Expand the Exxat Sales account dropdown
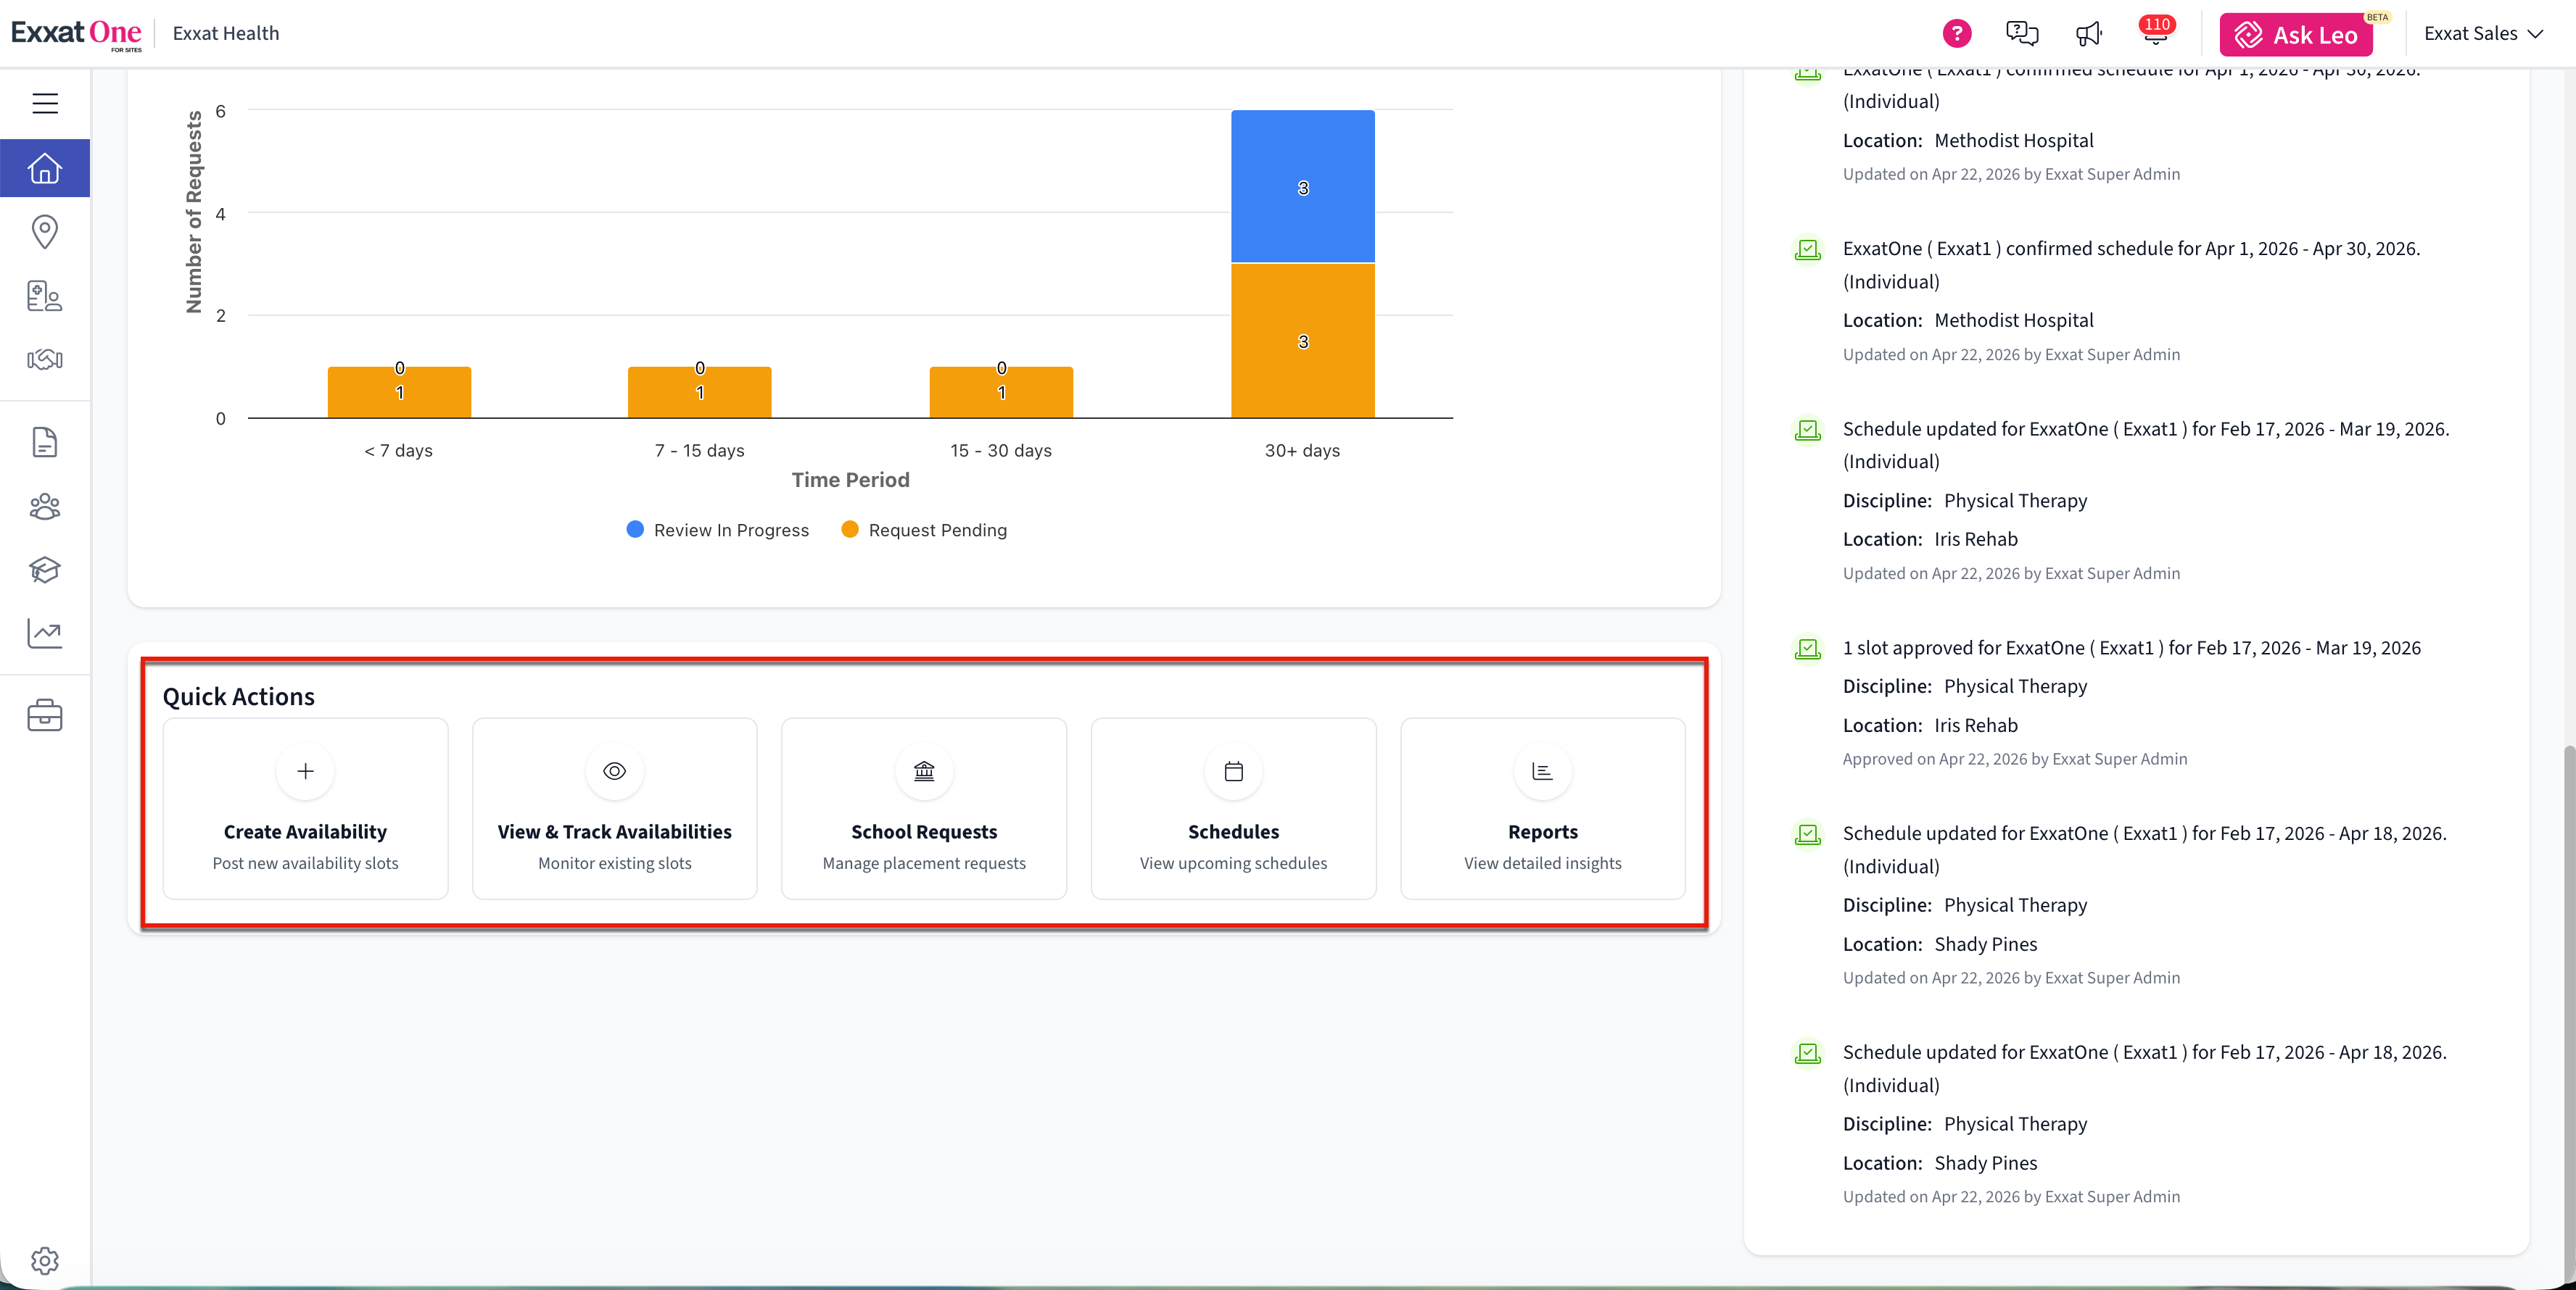Screen dimensions: 2576x1290 pyautogui.click(x=2482, y=34)
